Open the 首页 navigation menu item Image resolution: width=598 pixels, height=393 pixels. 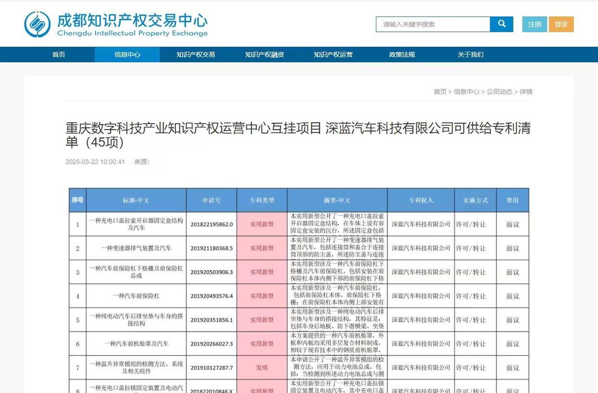(x=58, y=54)
